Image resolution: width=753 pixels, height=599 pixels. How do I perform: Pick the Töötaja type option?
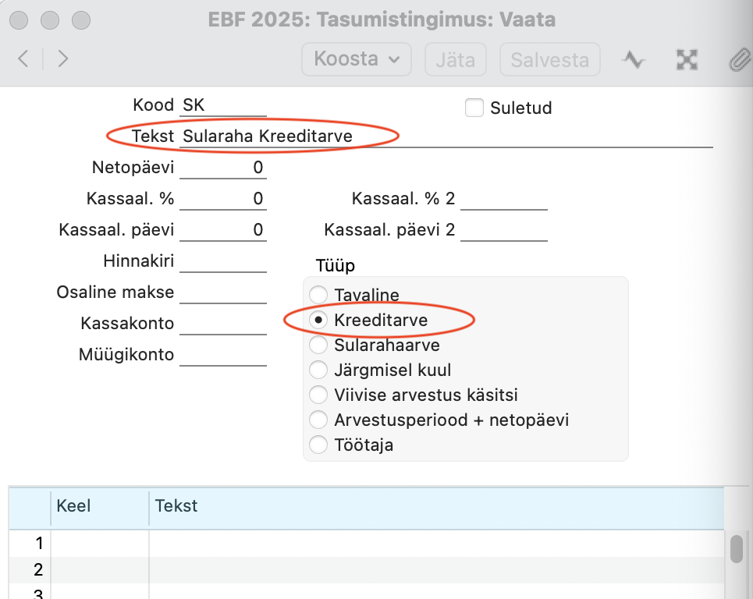(319, 445)
